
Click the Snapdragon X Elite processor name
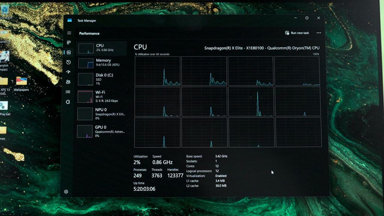[x=262, y=48]
